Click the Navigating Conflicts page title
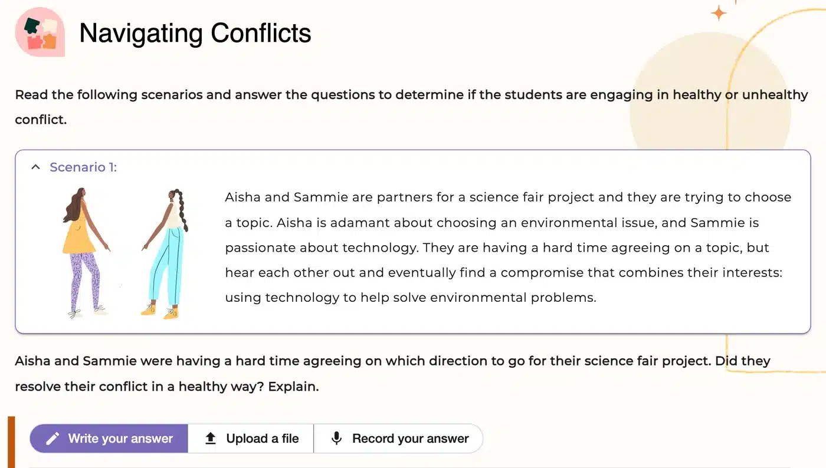The width and height of the screenshot is (826, 468). coord(195,33)
